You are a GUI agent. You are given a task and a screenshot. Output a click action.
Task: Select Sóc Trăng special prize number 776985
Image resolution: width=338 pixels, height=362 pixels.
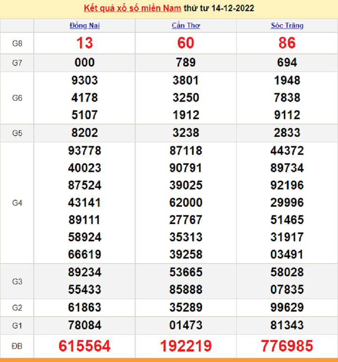[287, 347]
